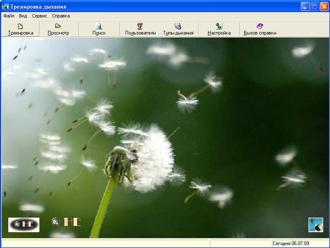Open the Файл menu
The width and height of the screenshot is (330, 248).
click(9, 16)
